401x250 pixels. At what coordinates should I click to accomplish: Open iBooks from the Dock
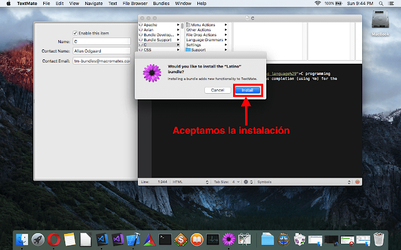(197, 239)
